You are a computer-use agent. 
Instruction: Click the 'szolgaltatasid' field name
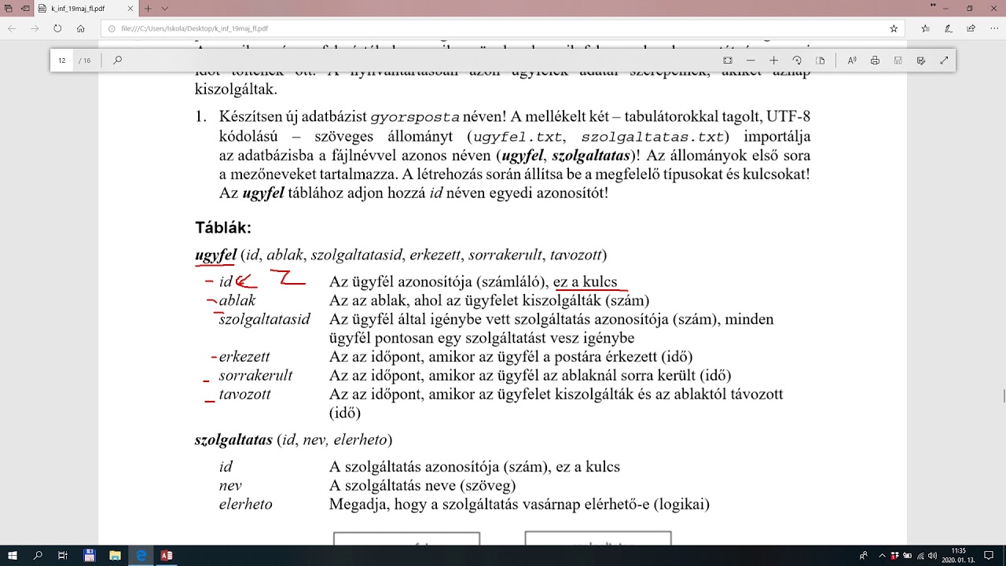coord(265,319)
